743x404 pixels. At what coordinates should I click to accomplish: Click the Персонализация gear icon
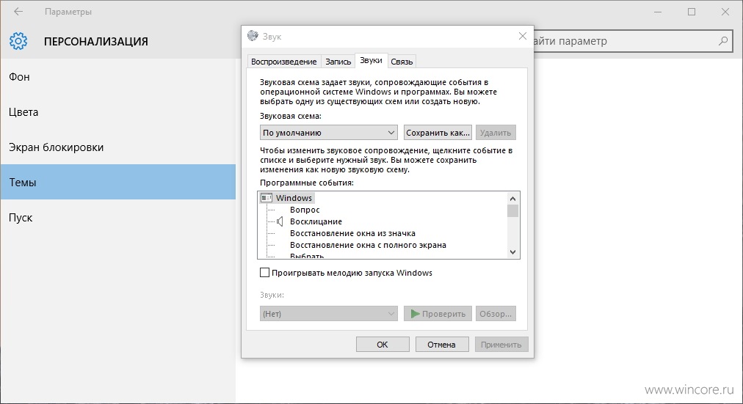point(18,41)
